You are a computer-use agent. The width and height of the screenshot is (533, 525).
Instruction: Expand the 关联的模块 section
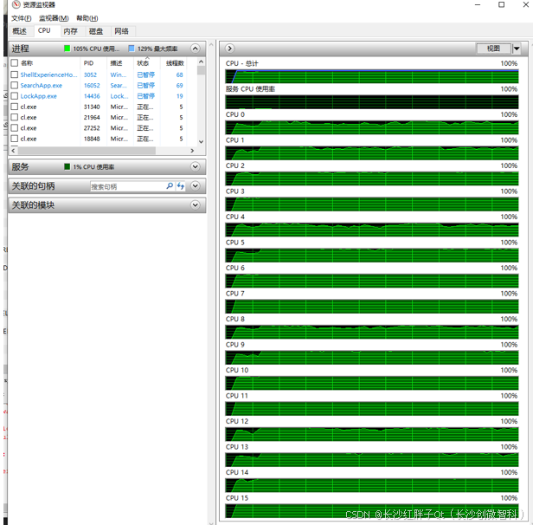point(196,205)
